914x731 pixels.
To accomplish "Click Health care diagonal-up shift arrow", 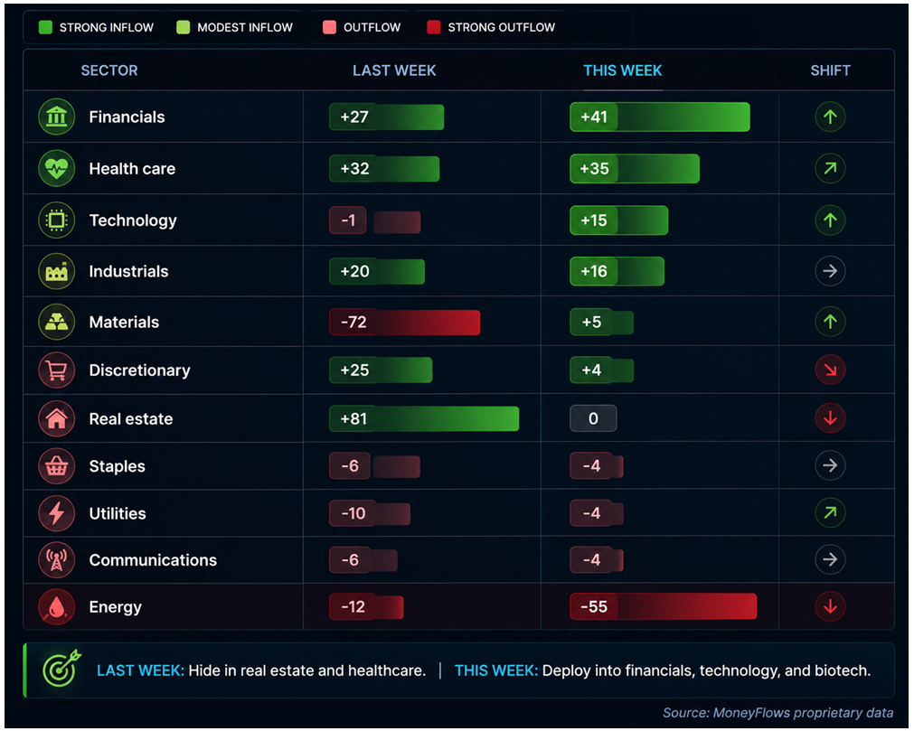I will coord(830,168).
